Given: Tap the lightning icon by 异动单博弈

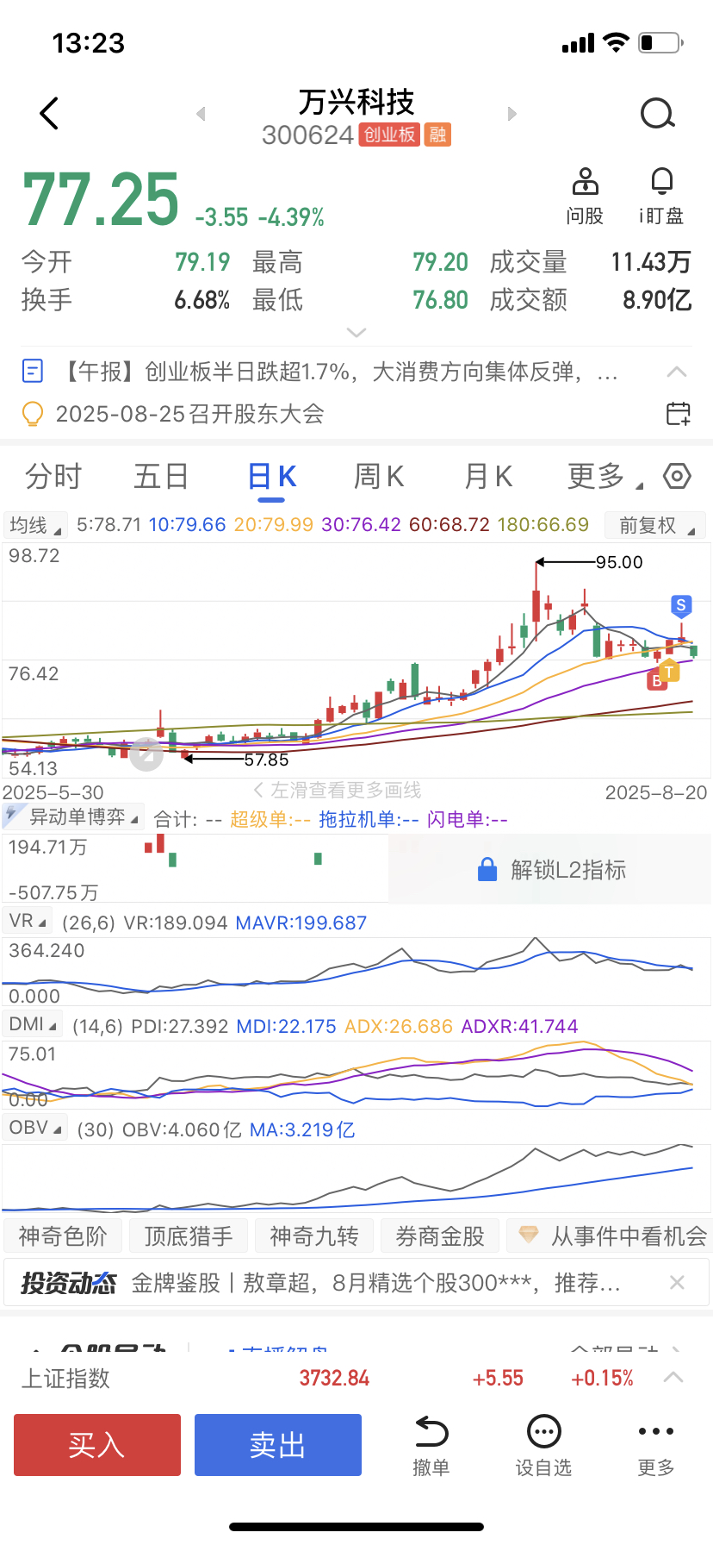Looking at the screenshot, I should [x=12, y=815].
